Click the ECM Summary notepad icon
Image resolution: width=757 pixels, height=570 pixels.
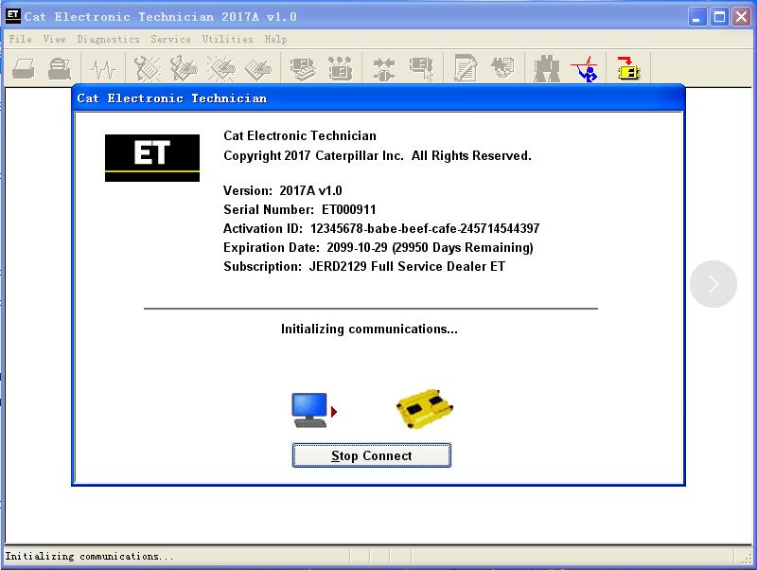[x=467, y=66]
